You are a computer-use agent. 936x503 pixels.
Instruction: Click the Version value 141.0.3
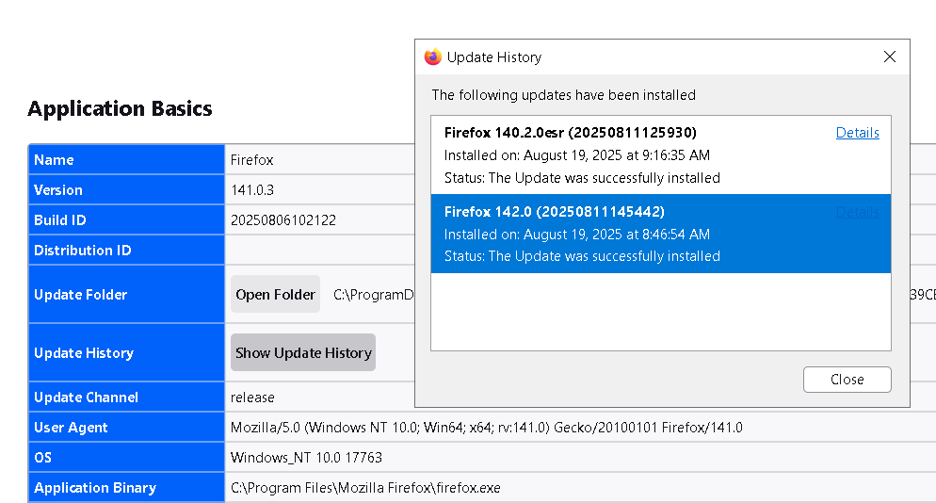(252, 190)
